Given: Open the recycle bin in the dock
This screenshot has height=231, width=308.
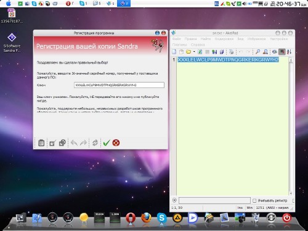Looking at the screenshot, I should point(256,218).
